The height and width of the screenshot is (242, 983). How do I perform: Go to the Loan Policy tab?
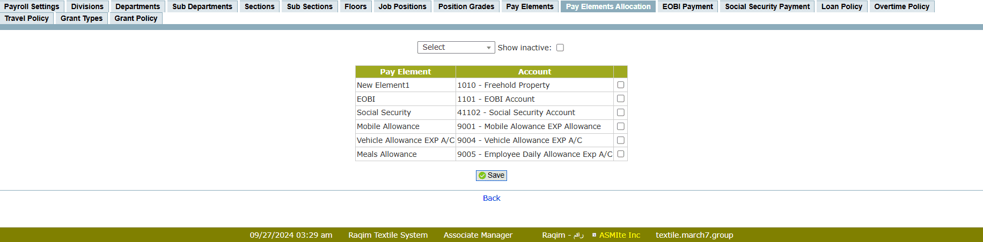(x=841, y=6)
